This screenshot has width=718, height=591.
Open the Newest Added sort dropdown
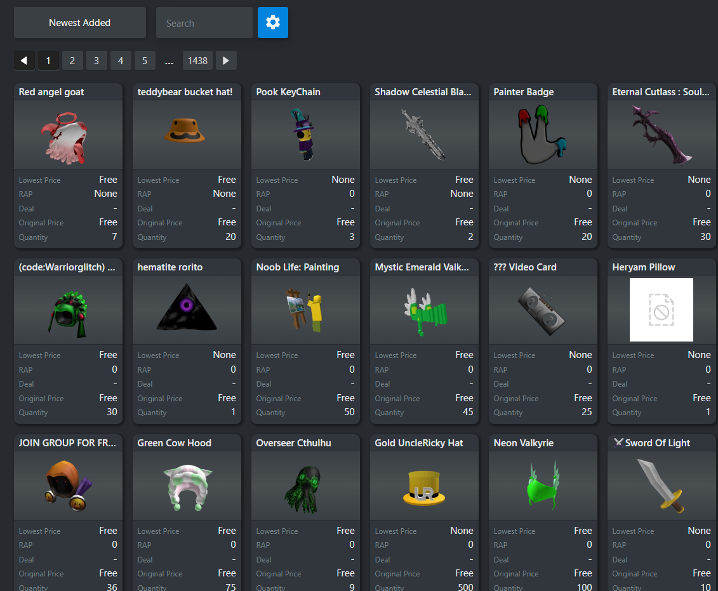point(79,22)
